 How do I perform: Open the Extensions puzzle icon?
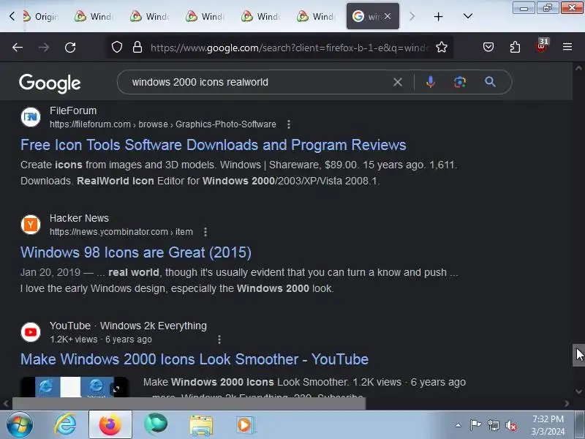click(515, 47)
